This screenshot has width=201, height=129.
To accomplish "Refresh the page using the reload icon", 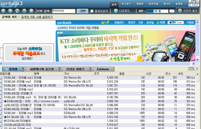I will click(17, 11).
